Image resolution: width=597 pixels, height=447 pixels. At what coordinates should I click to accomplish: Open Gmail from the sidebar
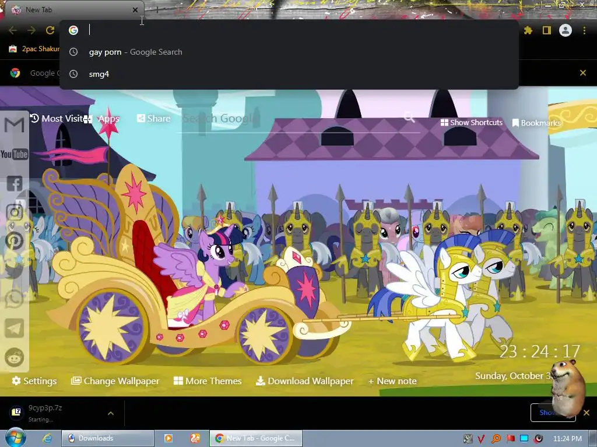pyautogui.click(x=15, y=125)
